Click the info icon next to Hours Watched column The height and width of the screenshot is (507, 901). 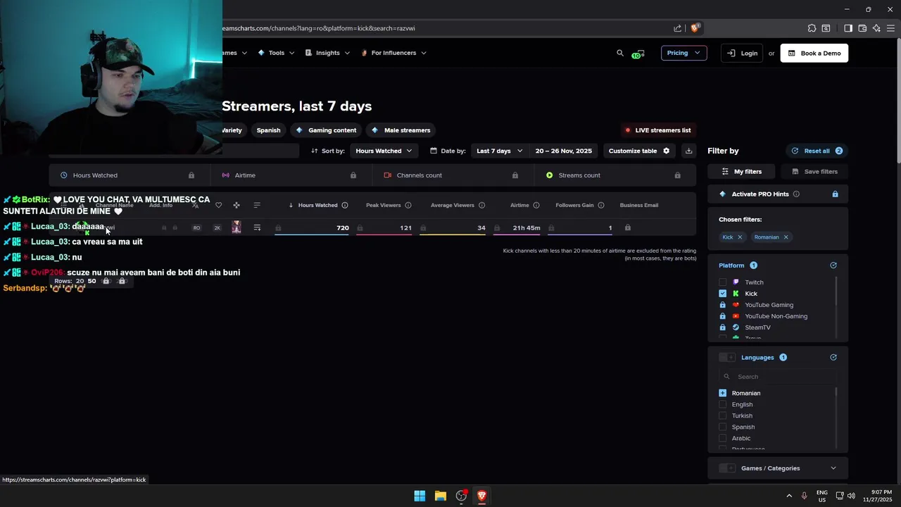[x=345, y=205]
